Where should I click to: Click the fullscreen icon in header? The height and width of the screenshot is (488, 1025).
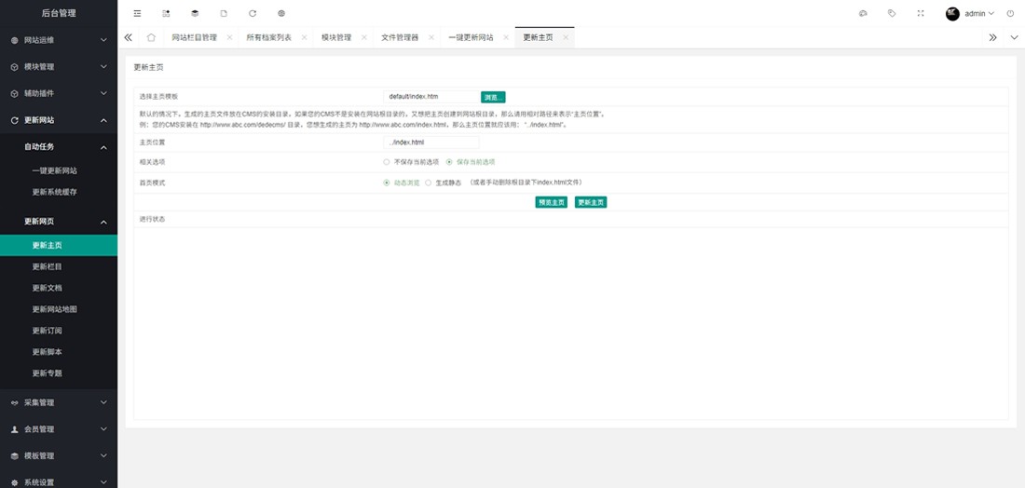tap(921, 14)
